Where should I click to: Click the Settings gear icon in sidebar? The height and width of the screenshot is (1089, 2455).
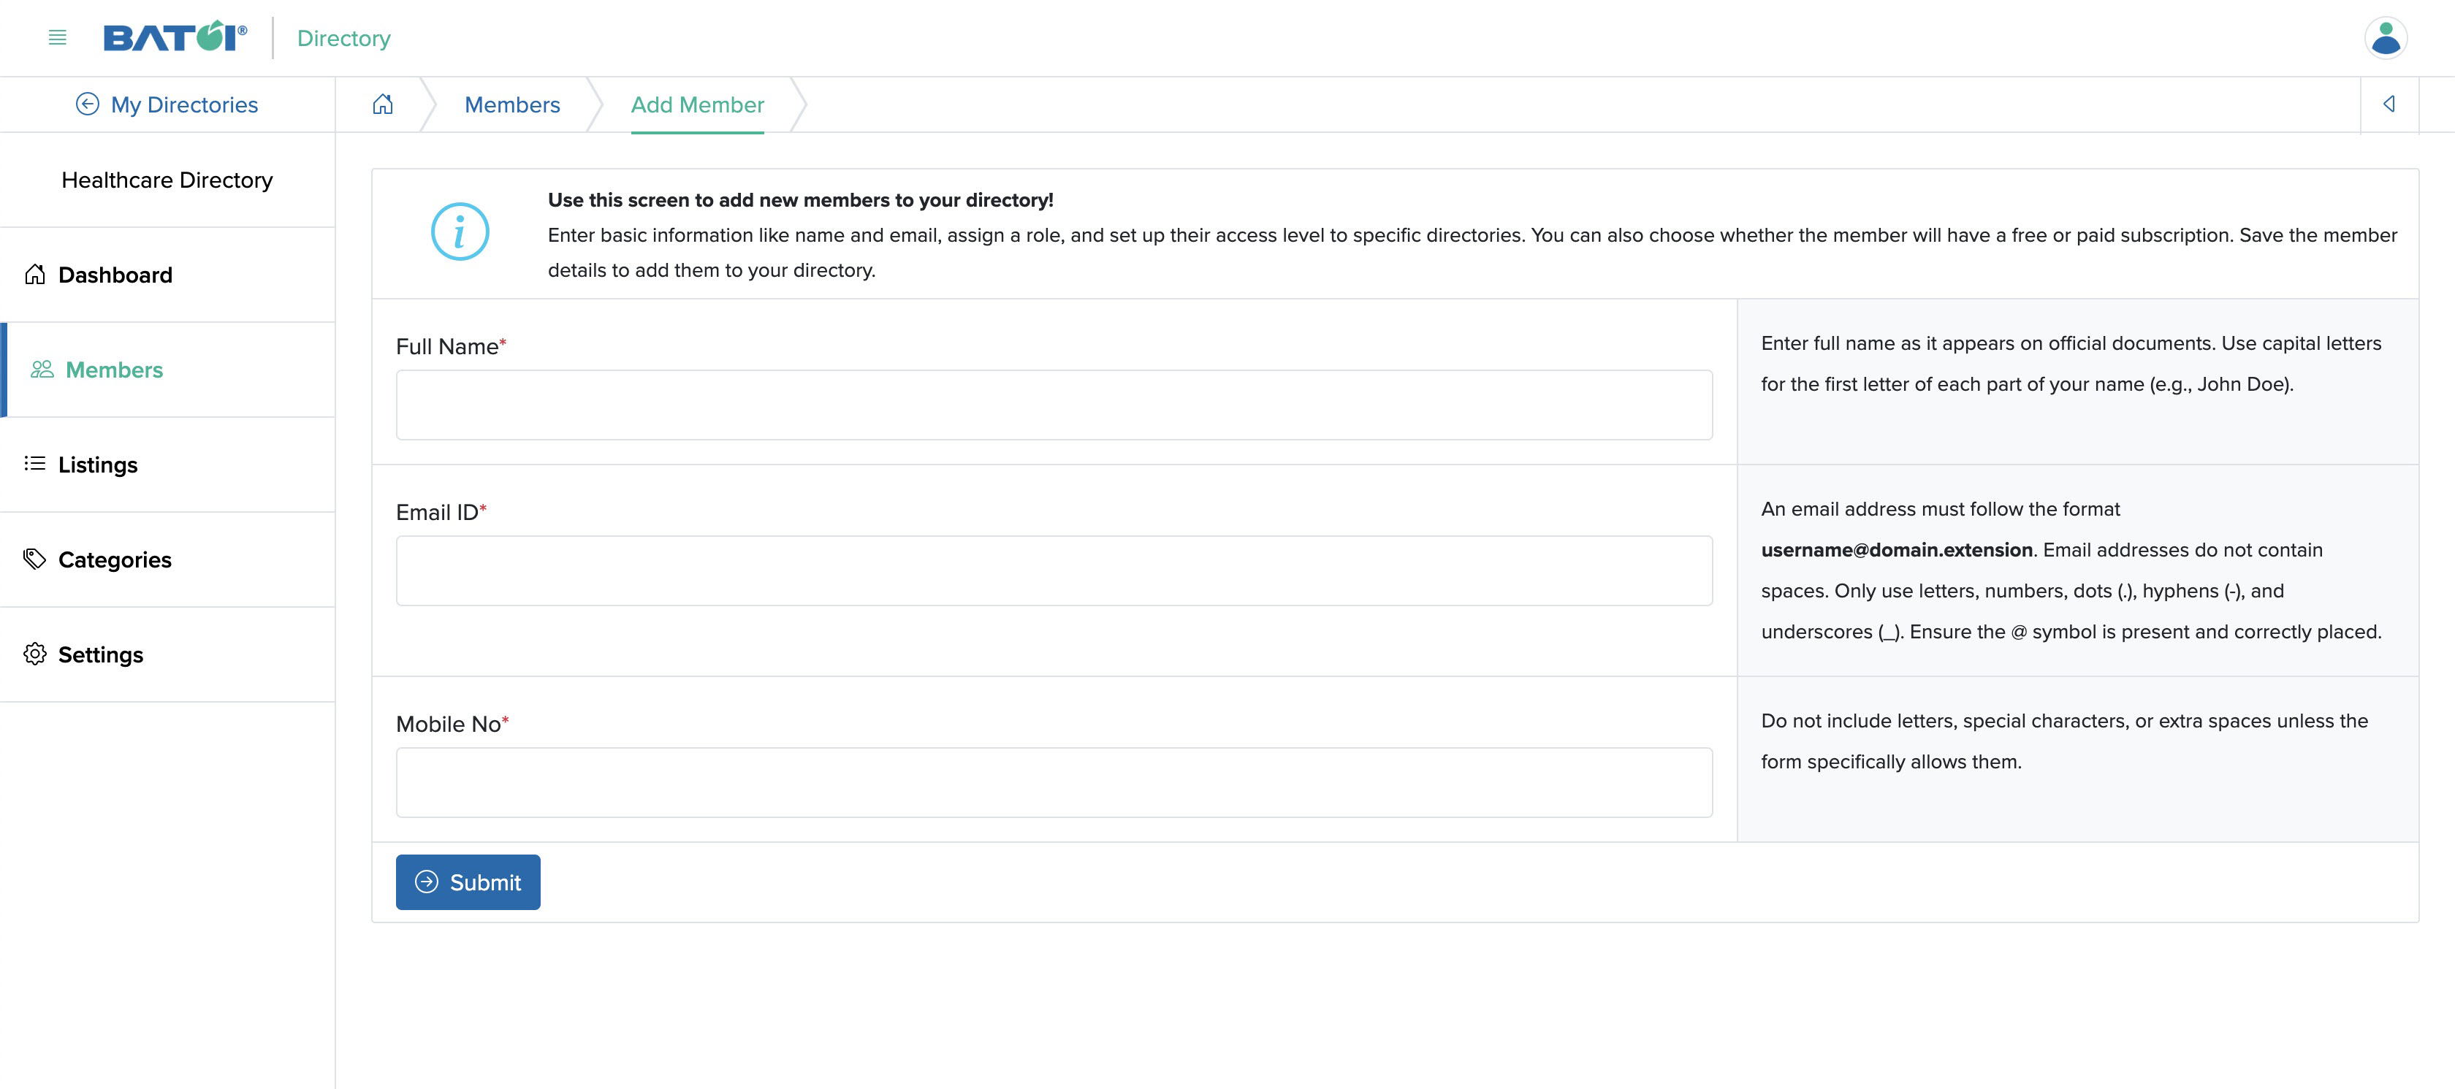(x=34, y=654)
